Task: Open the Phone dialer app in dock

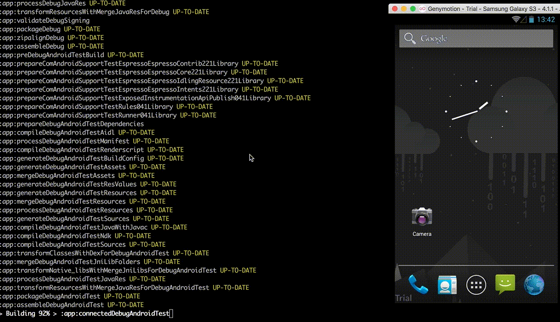Action: tap(418, 284)
